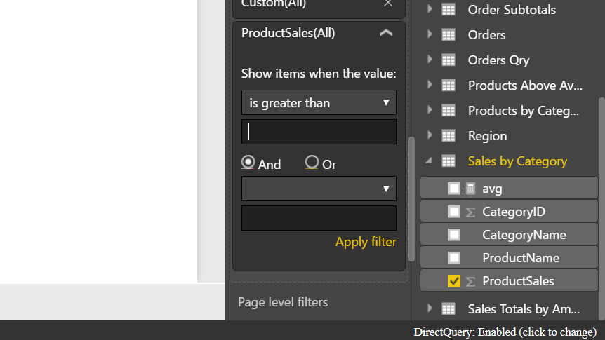Click Apply filter link

point(366,242)
